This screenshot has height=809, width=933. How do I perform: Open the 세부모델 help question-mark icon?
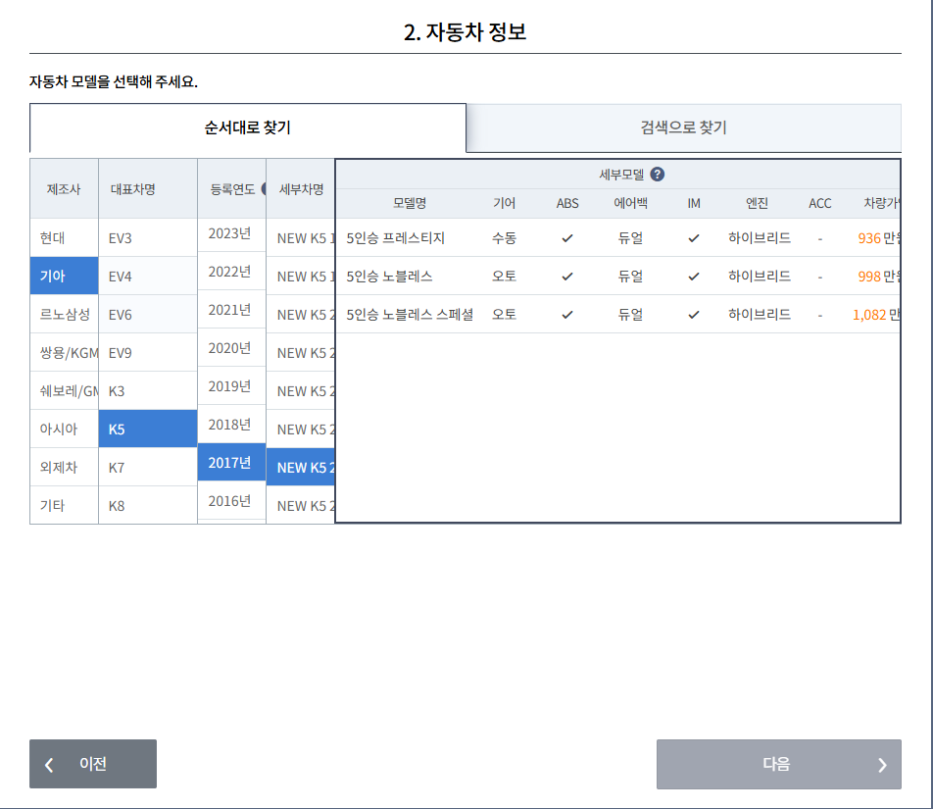(x=657, y=175)
